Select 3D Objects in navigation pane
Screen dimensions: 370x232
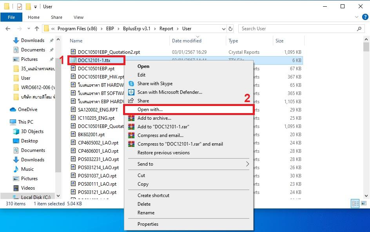[x=32, y=132]
